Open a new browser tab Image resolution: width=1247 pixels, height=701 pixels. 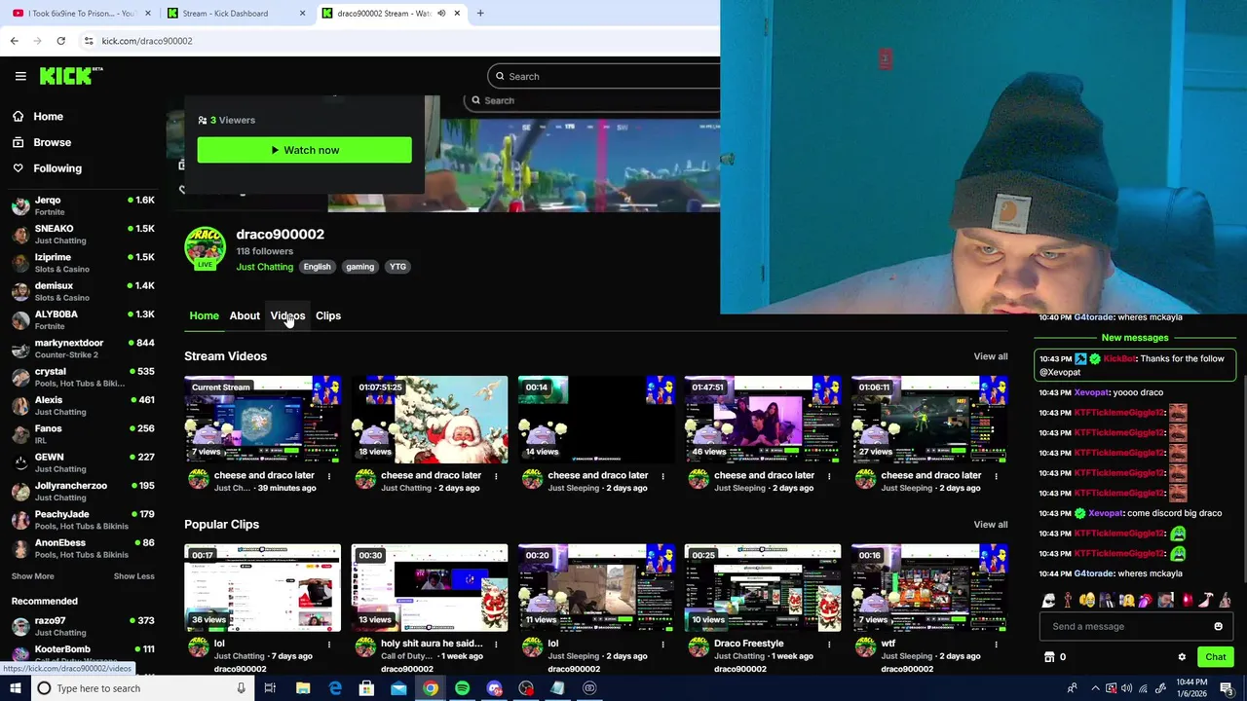point(480,14)
